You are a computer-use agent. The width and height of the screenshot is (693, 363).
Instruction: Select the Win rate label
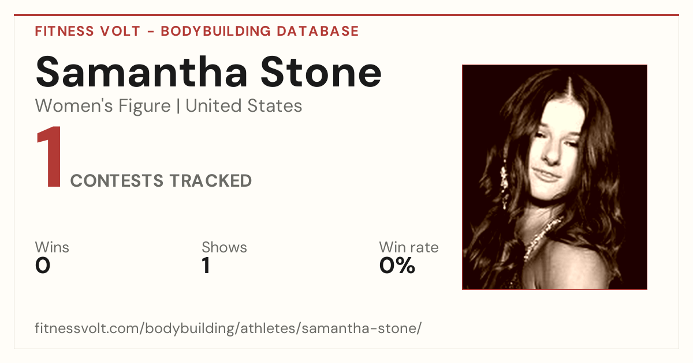pyautogui.click(x=408, y=248)
